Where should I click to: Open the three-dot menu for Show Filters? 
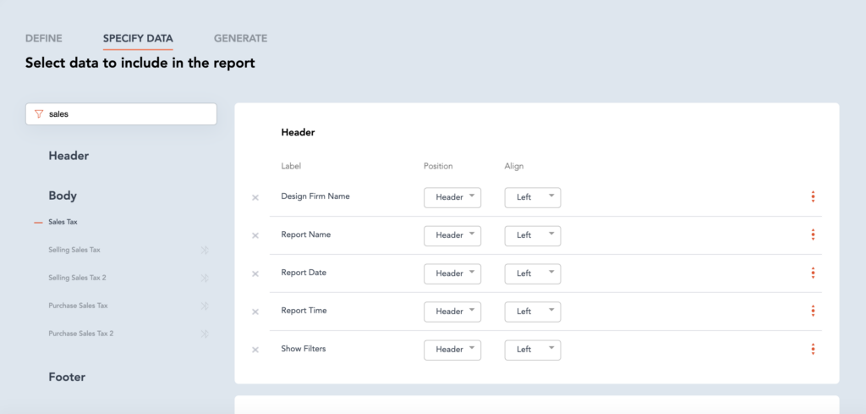pos(813,349)
